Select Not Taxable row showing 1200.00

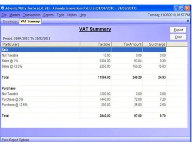pyautogui.click(x=84, y=94)
